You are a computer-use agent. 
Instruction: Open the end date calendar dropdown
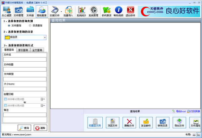tap(43, 106)
